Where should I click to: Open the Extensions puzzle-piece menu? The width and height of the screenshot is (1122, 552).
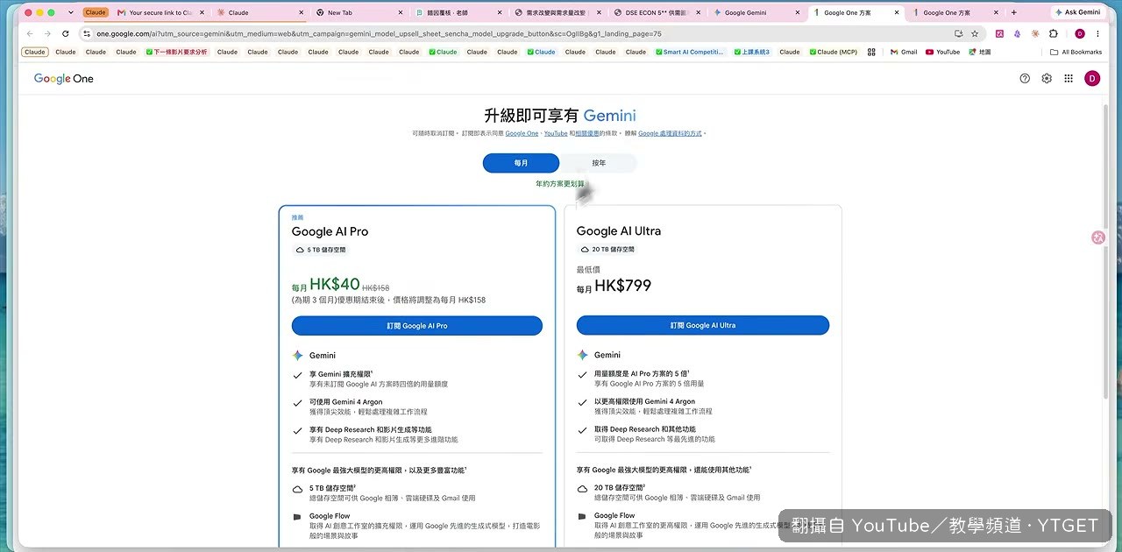(x=1053, y=33)
